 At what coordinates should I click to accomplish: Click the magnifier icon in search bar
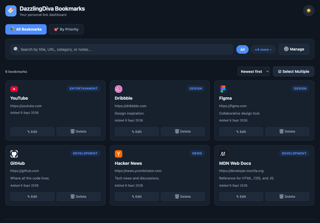click(16, 49)
